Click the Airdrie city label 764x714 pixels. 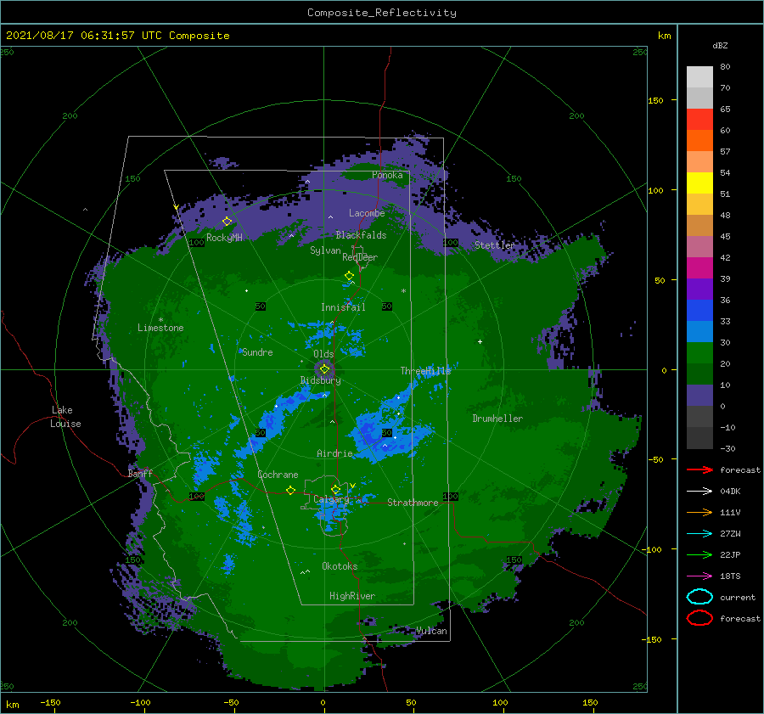(334, 453)
